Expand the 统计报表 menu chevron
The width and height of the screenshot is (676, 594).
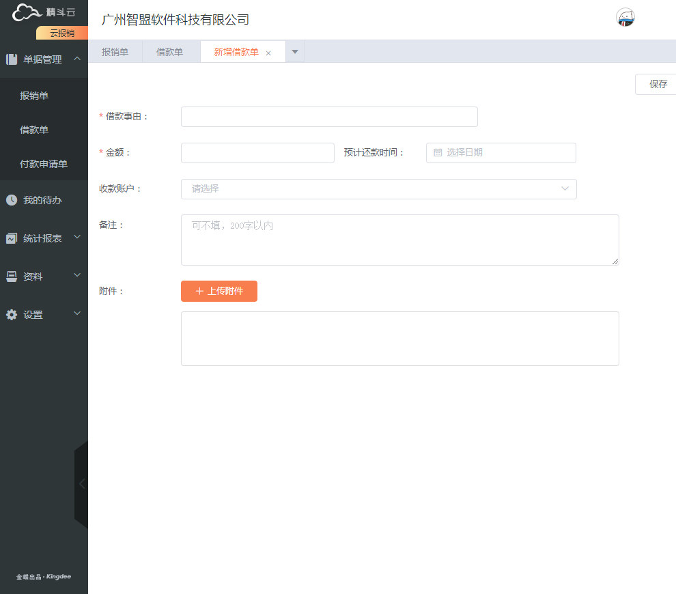coord(77,237)
